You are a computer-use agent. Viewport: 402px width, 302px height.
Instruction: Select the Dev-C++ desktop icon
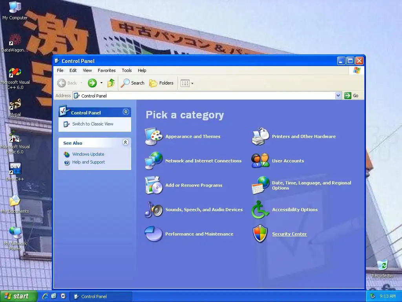(15, 172)
